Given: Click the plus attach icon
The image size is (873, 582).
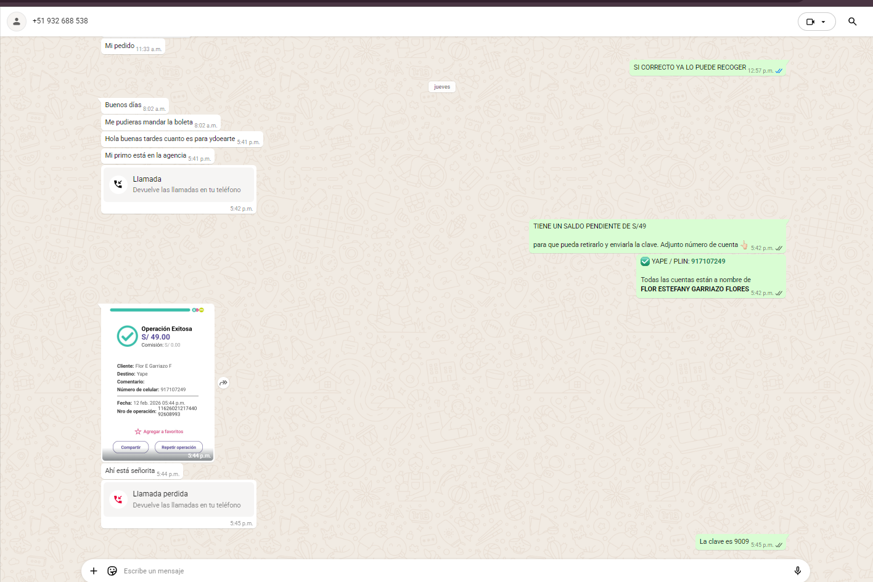Looking at the screenshot, I should click(x=94, y=571).
